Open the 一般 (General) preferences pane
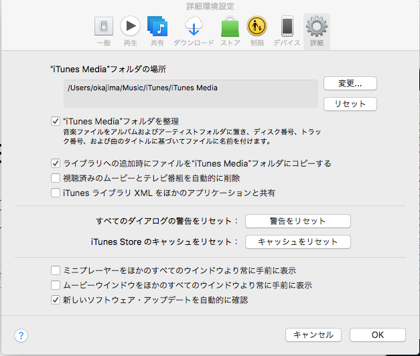 click(x=104, y=31)
